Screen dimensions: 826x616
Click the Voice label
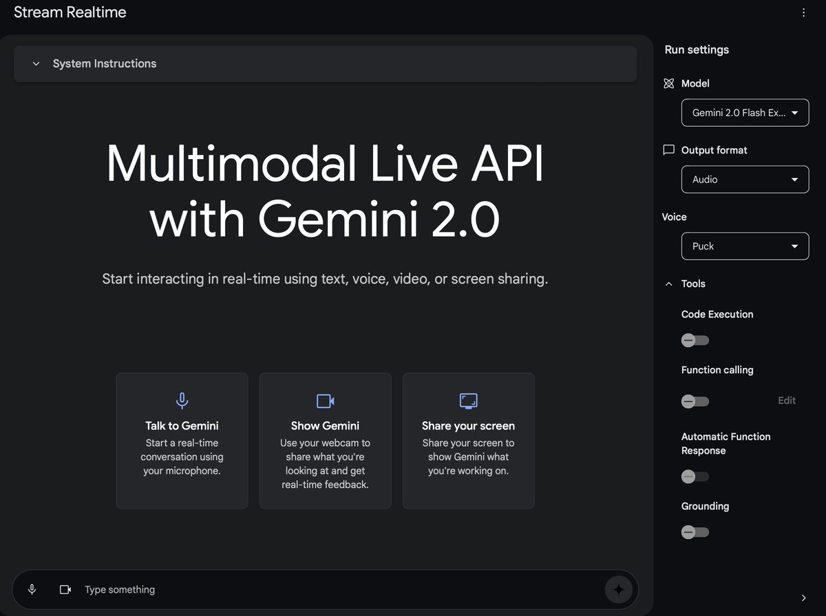coord(675,217)
